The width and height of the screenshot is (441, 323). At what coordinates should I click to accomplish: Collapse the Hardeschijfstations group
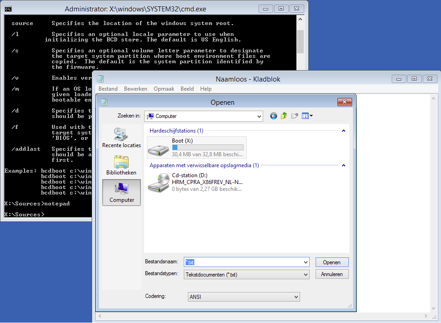pyautogui.click(x=343, y=131)
